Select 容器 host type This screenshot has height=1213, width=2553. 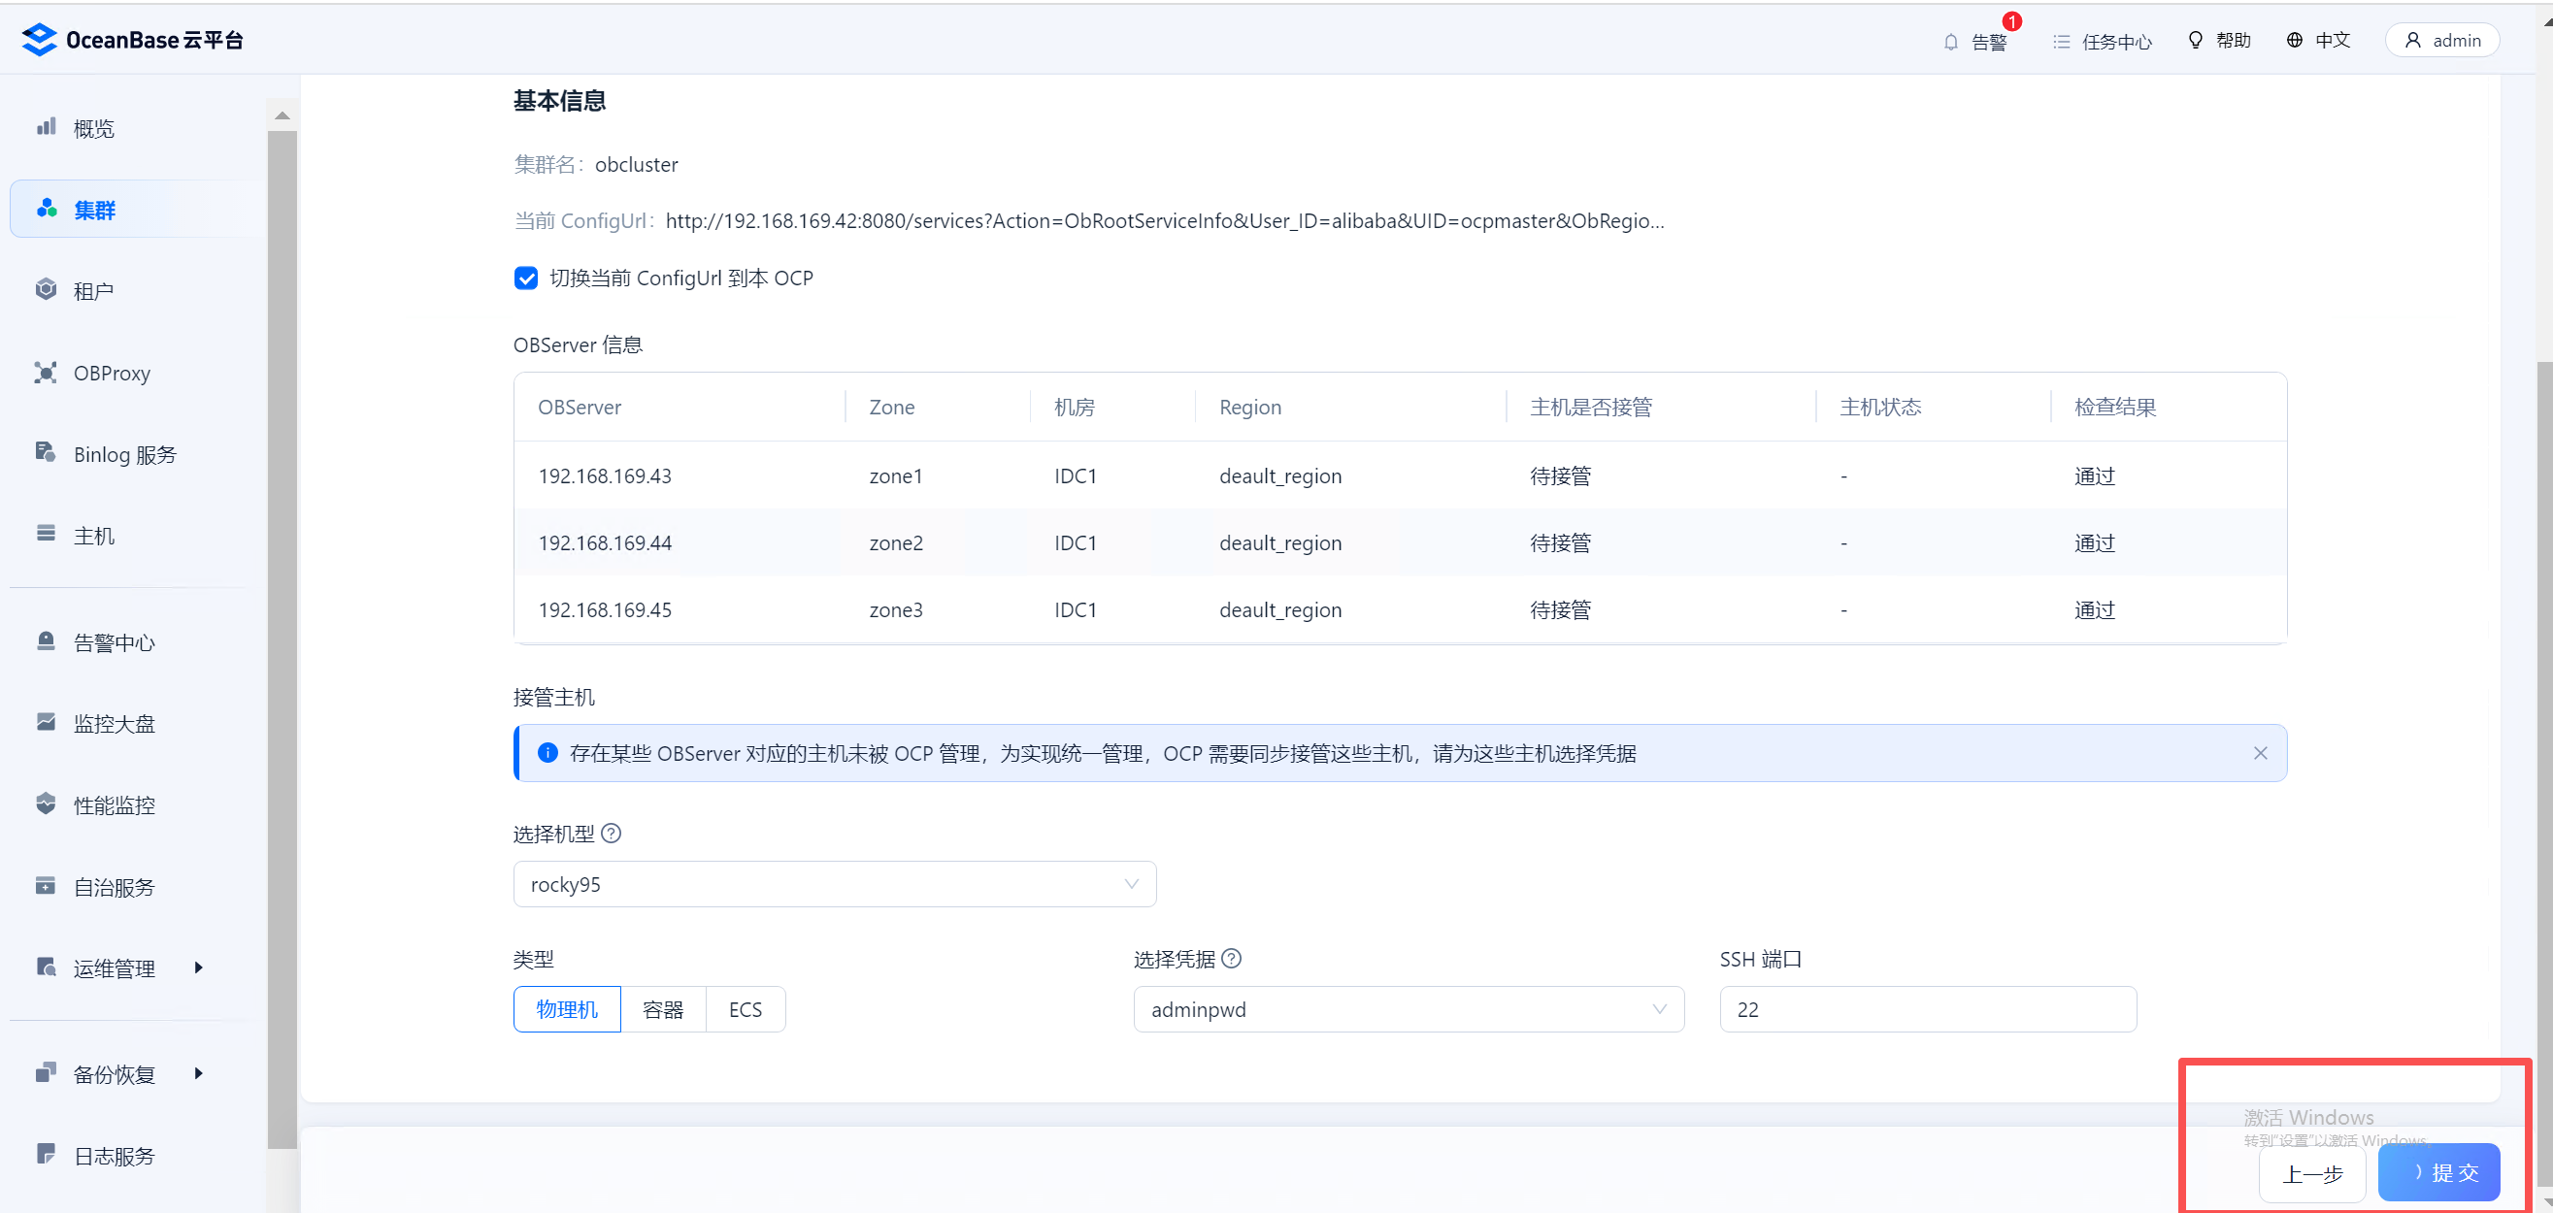click(x=663, y=1009)
